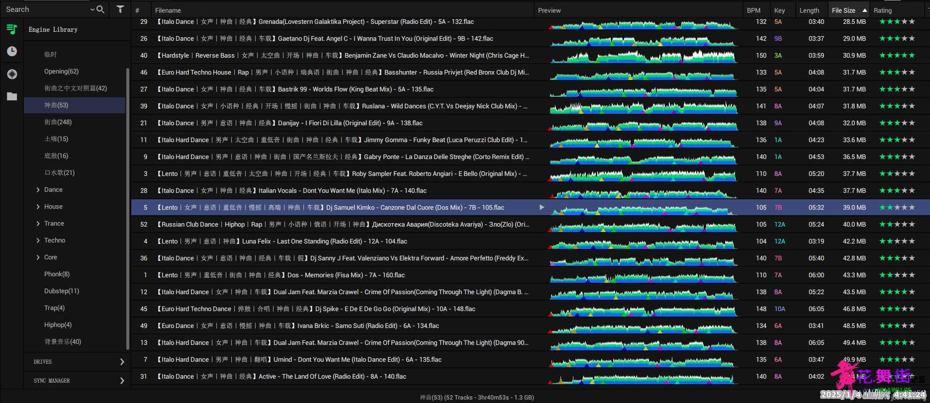Open the prepare list sidebar icon
The width and height of the screenshot is (930, 403).
pyautogui.click(x=12, y=74)
